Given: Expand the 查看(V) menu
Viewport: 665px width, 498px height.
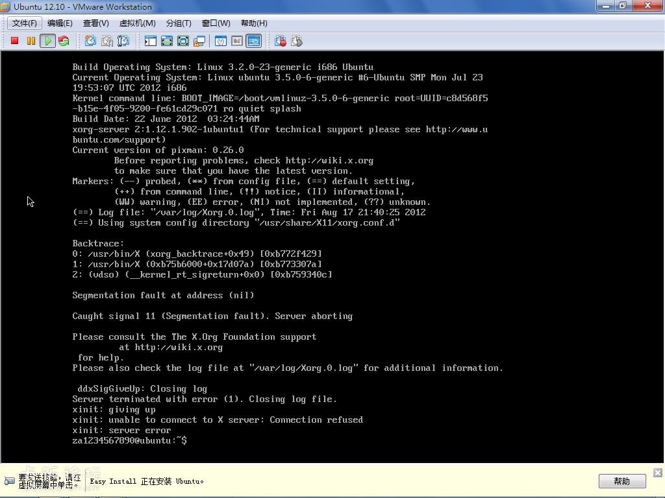Looking at the screenshot, I should pos(95,23).
